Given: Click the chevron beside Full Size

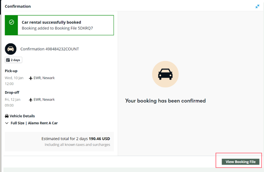Looking at the screenshot, I should [x=7, y=123].
